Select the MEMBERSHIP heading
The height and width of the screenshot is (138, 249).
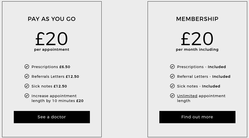[x=197, y=19]
